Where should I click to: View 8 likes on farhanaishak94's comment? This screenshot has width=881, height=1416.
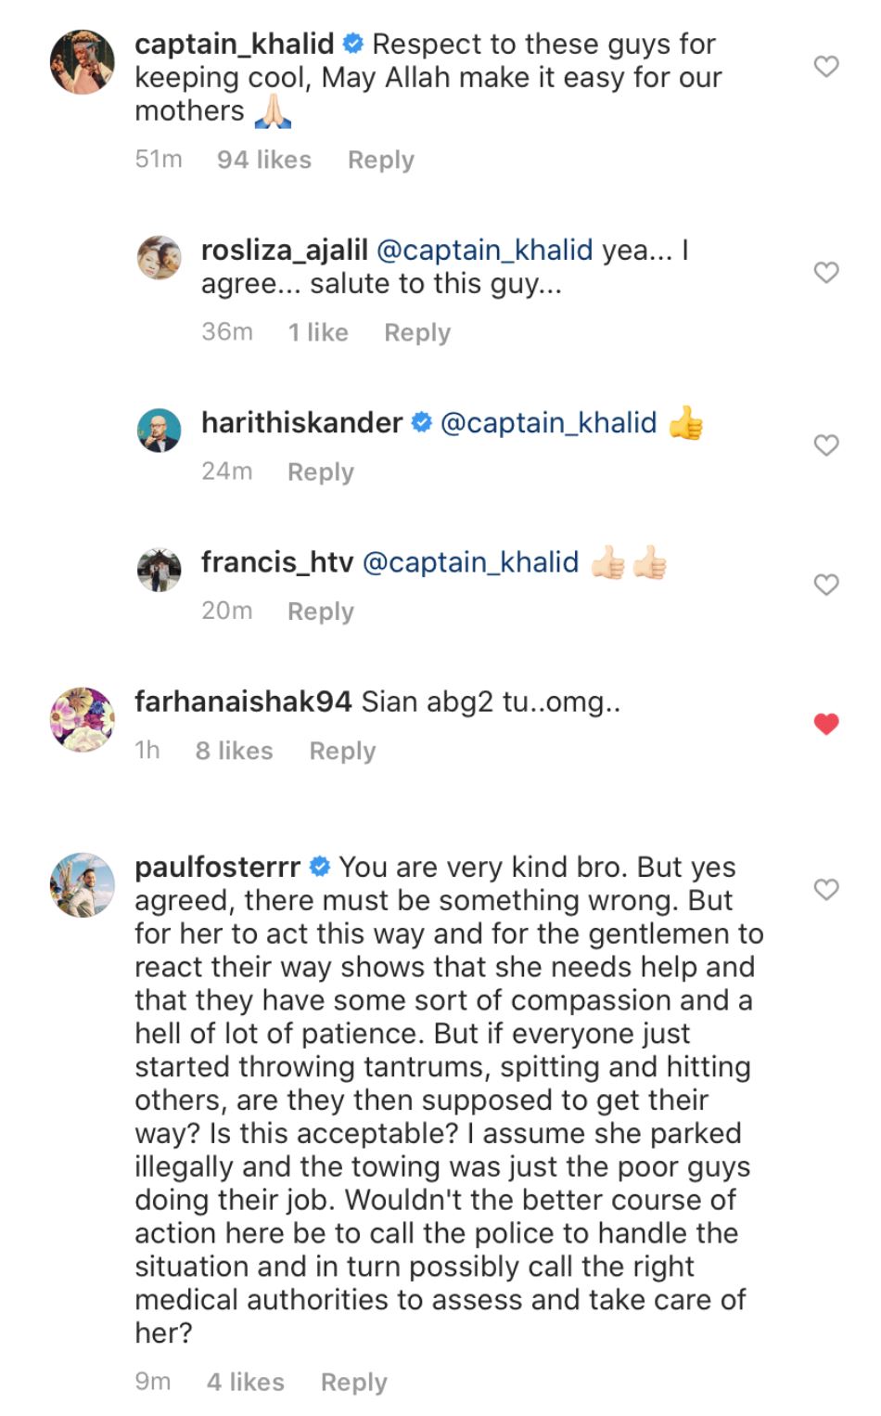click(x=234, y=751)
